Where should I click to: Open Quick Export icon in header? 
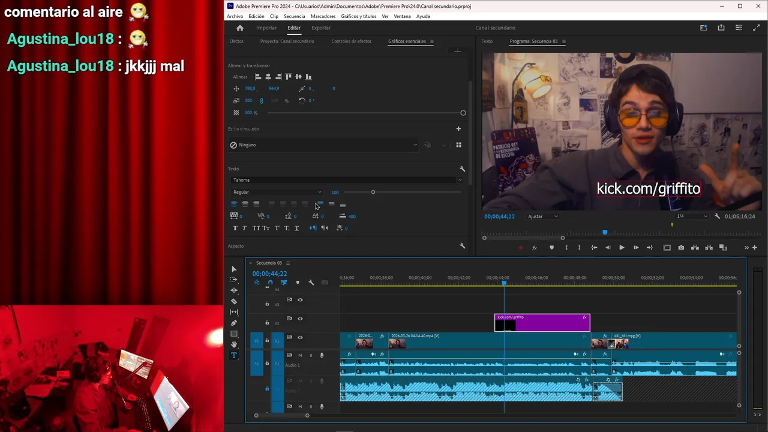tap(721, 28)
